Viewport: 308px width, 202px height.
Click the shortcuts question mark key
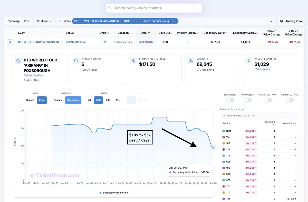click(228, 109)
